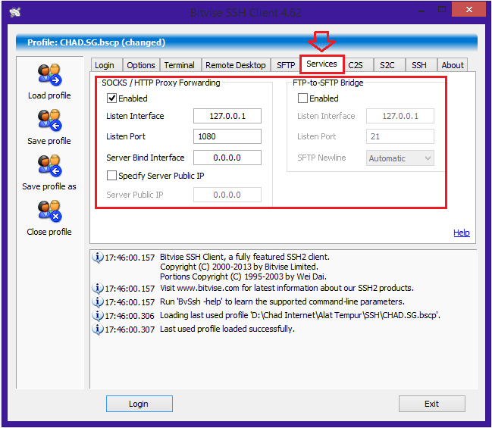Click SOCKS Listen Interface field 127.0.0.1

(227, 116)
